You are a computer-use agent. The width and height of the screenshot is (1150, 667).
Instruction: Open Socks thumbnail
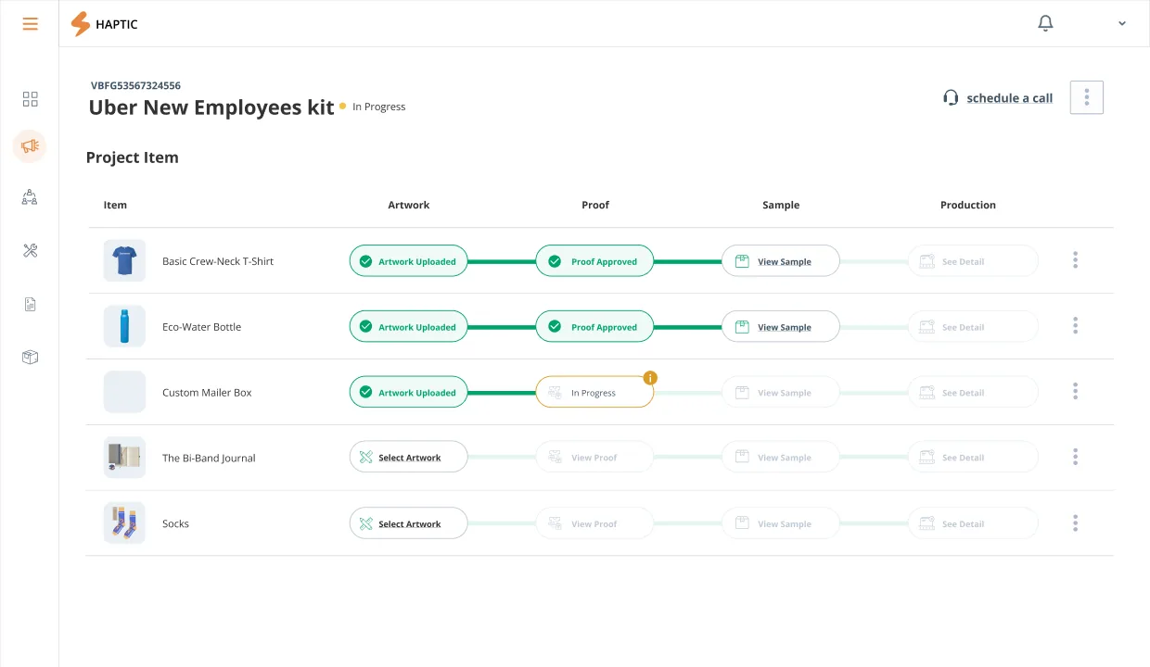pos(124,523)
